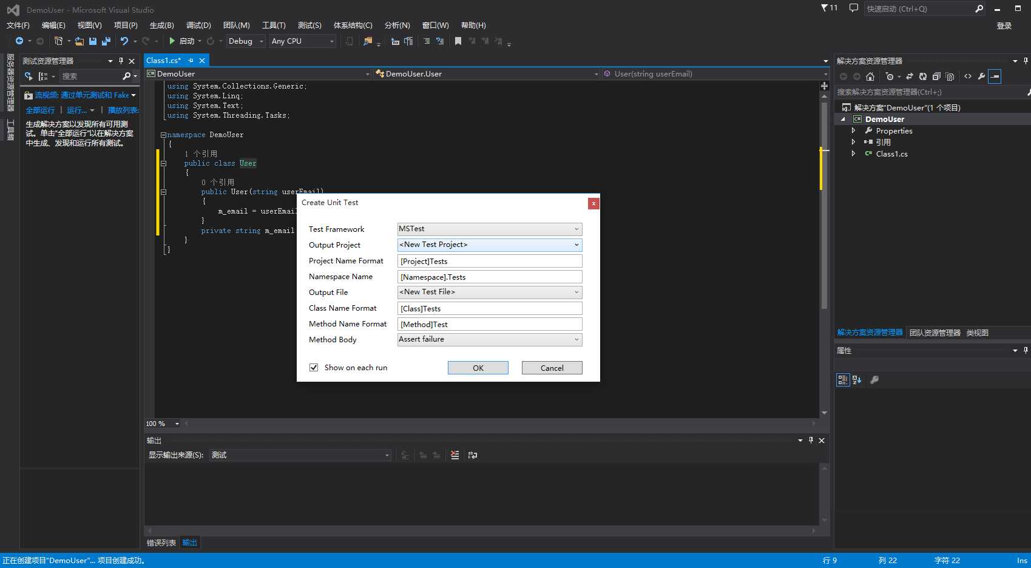Viewport: 1031px width, 568px height.
Task: Switch to the 类视图 tab
Action: pos(978,333)
